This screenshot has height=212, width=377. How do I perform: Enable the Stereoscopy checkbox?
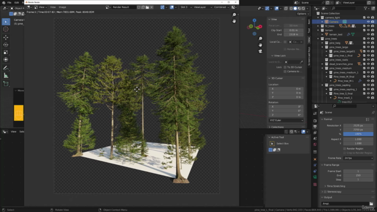(x=325, y=192)
